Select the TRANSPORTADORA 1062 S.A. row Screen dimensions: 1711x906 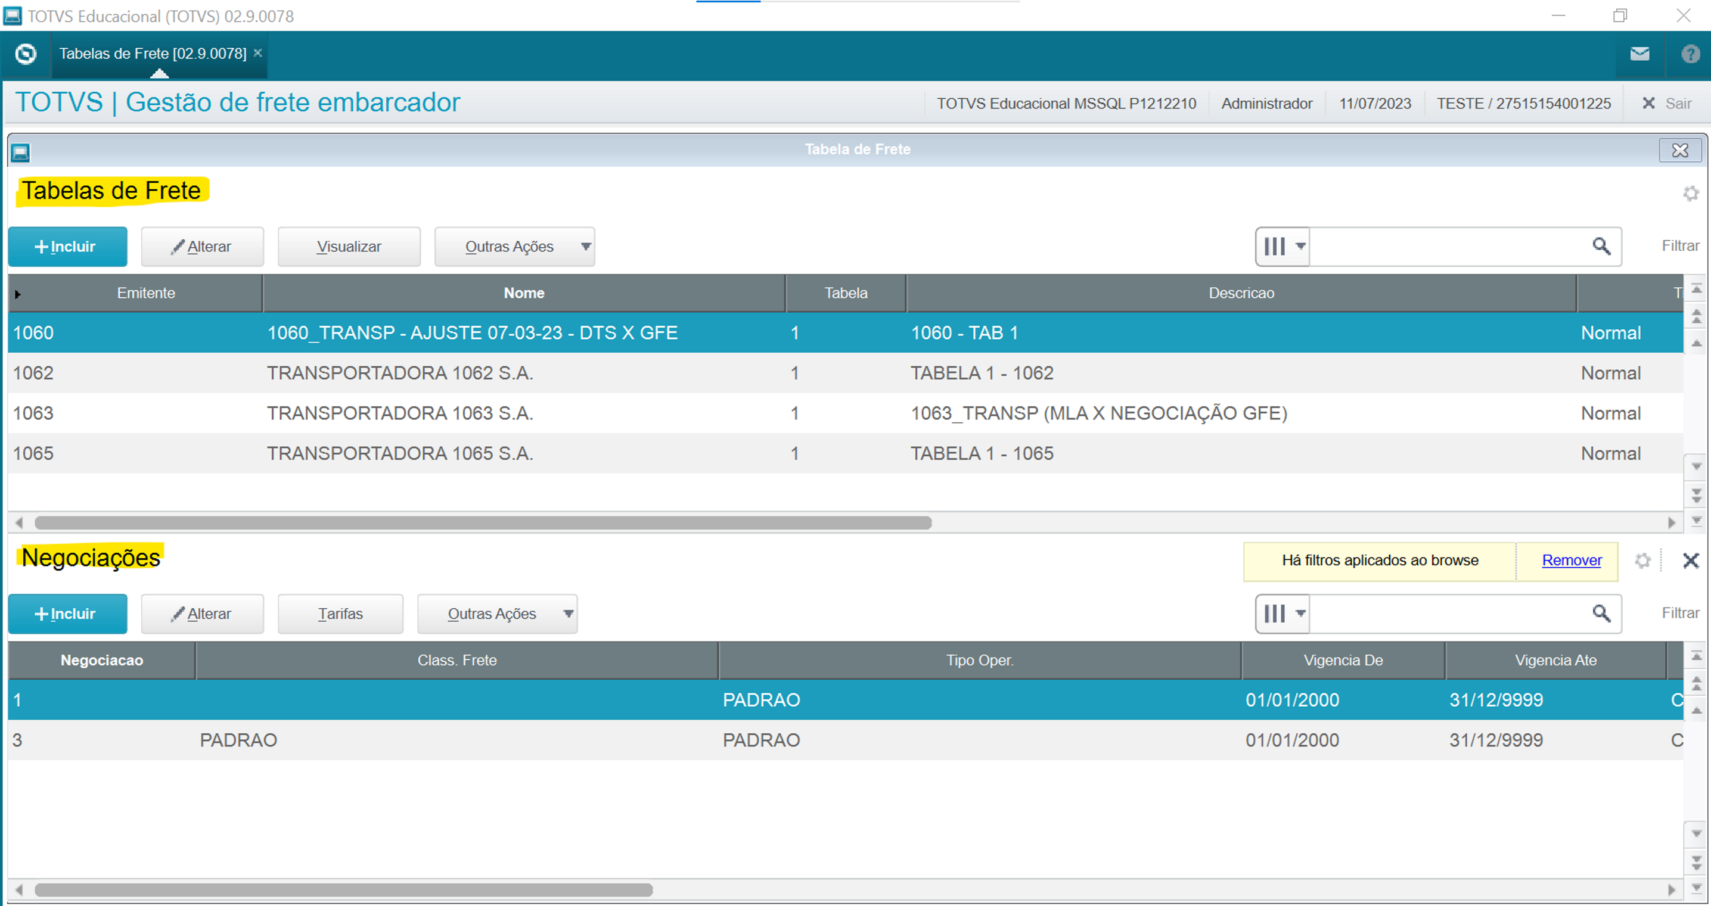(845, 373)
